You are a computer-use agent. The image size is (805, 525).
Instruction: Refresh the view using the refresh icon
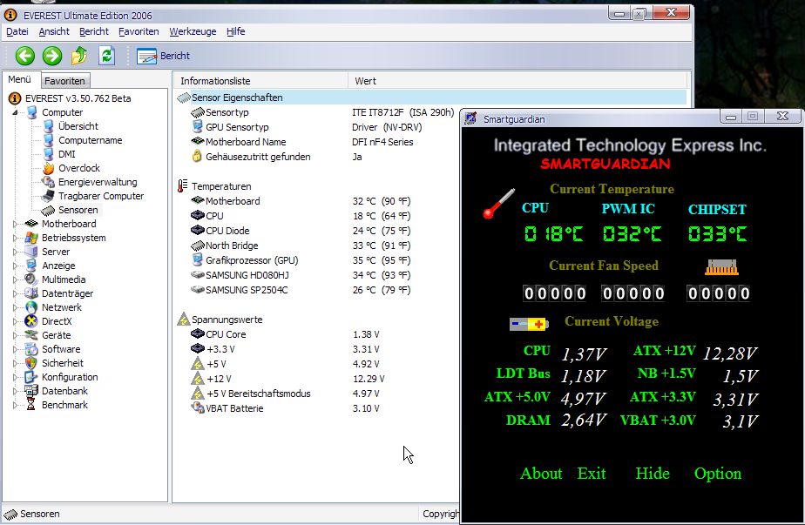(106, 56)
